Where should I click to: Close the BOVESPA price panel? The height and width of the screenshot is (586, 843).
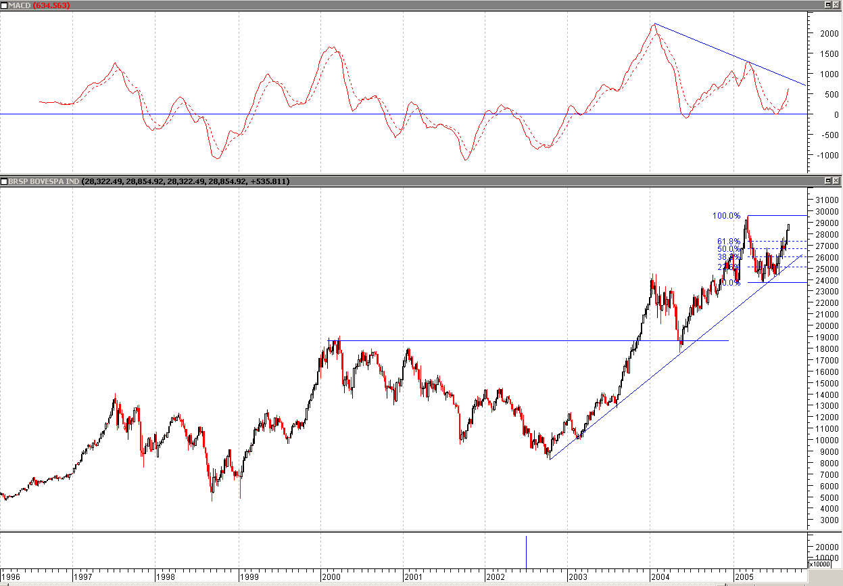(836, 181)
